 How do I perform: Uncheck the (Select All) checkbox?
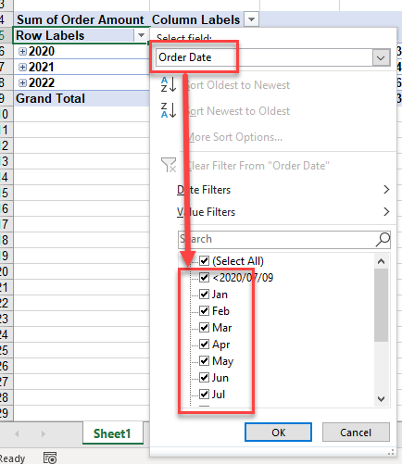tap(204, 261)
